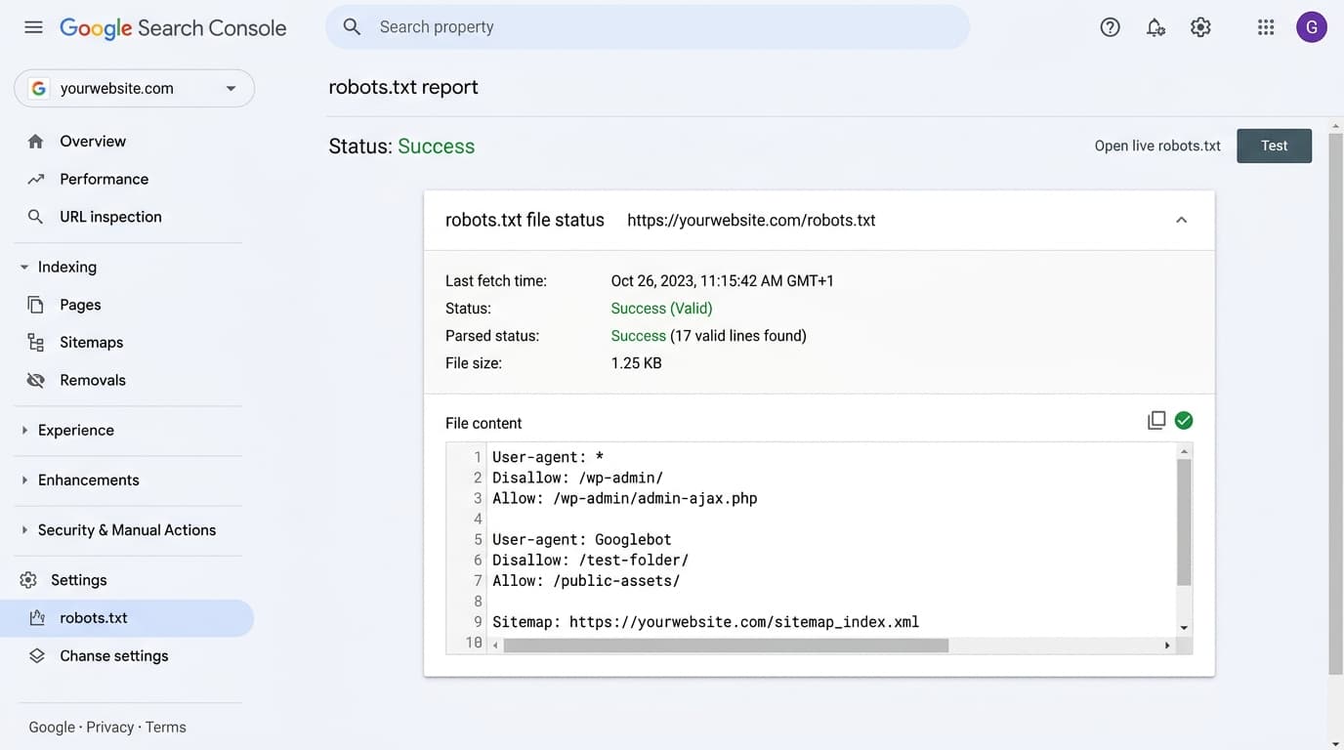Click the robots.txt URL in panel header

click(751, 221)
